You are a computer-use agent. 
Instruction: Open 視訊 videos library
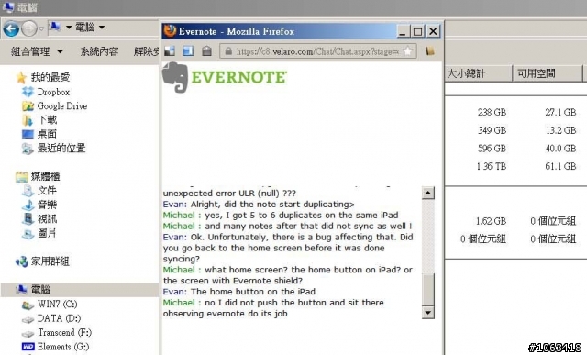point(47,218)
